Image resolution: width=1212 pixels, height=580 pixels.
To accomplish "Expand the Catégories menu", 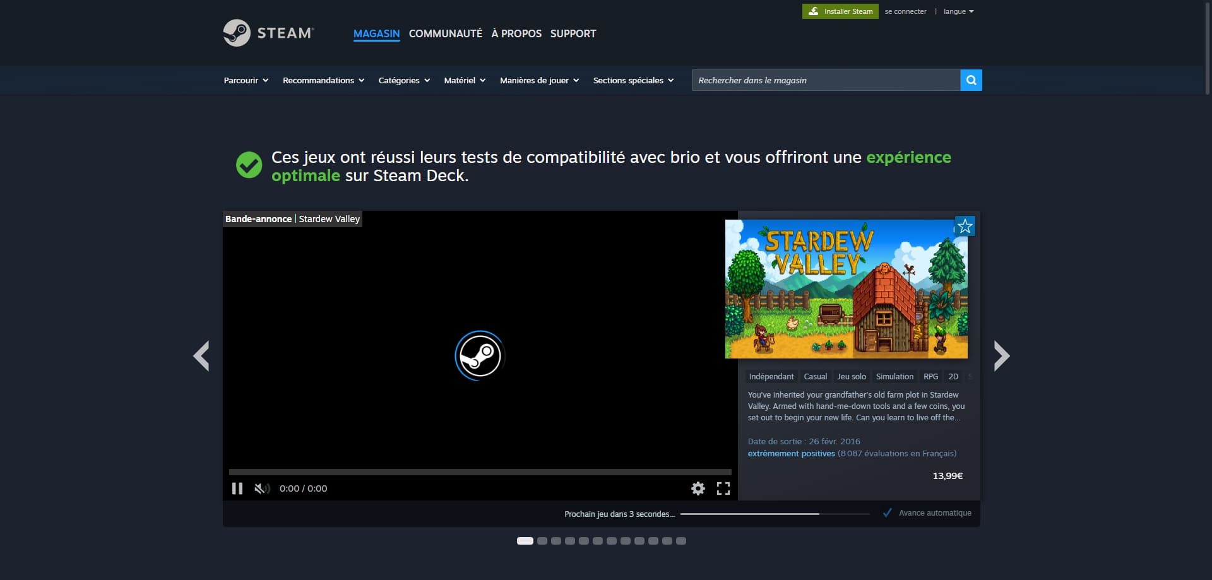I will 404,80.
